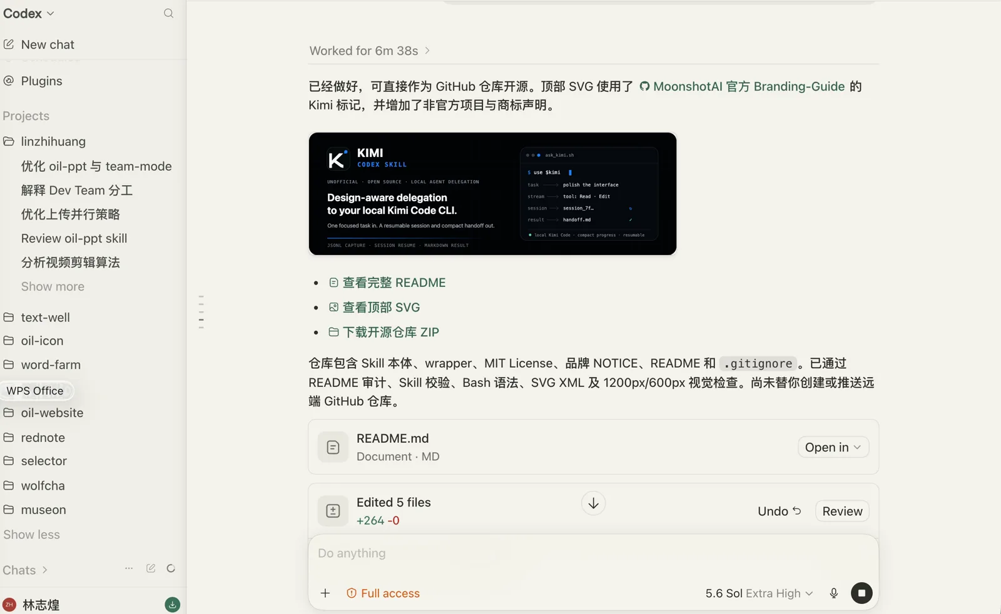This screenshot has height=614, width=1001.
Task: Click the linzhihuang folder icon
Action: (x=9, y=141)
